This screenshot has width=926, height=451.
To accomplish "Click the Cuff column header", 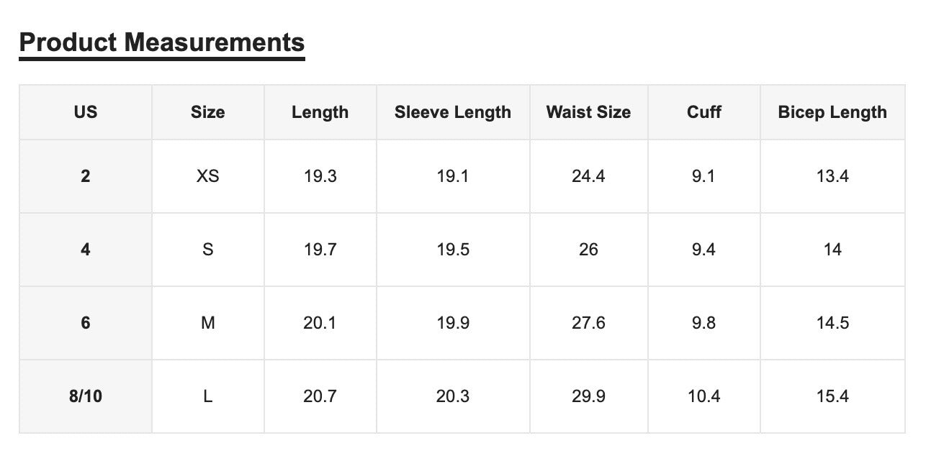I will (x=704, y=112).
